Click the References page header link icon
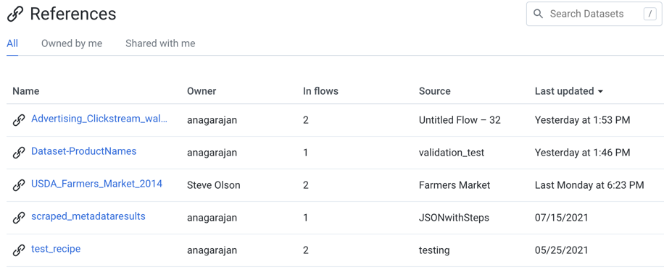Screen dimensions: 664x272 tap(15, 14)
